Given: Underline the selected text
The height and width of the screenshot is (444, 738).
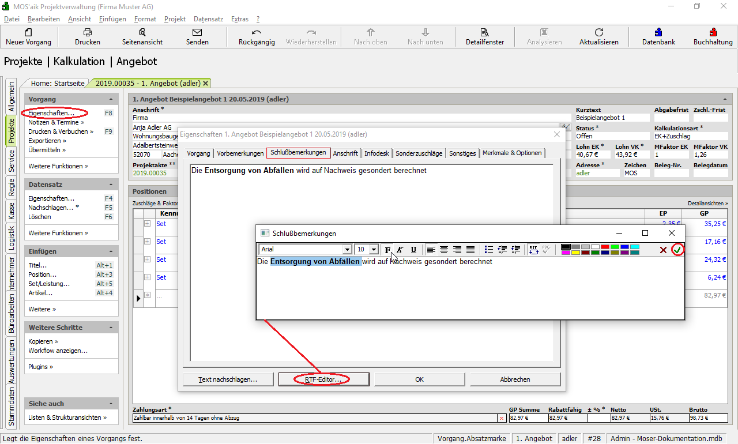Looking at the screenshot, I should coord(413,250).
